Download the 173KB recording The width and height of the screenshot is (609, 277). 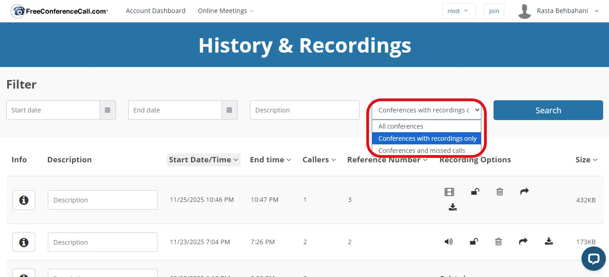pyautogui.click(x=549, y=241)
